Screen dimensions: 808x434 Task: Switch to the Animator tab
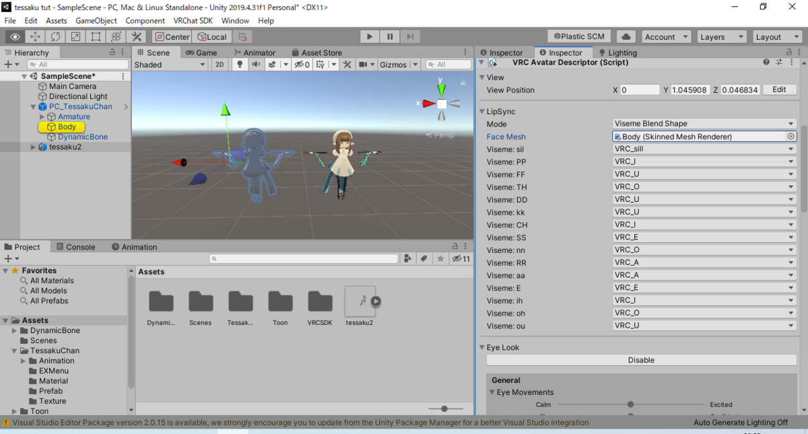(x=255, y=52)
